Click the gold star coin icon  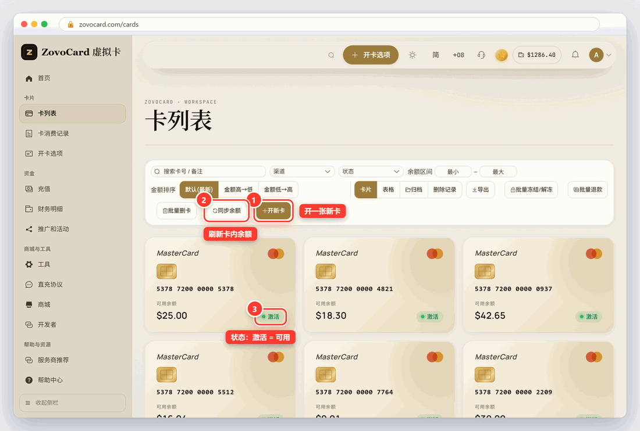[501, 55]
